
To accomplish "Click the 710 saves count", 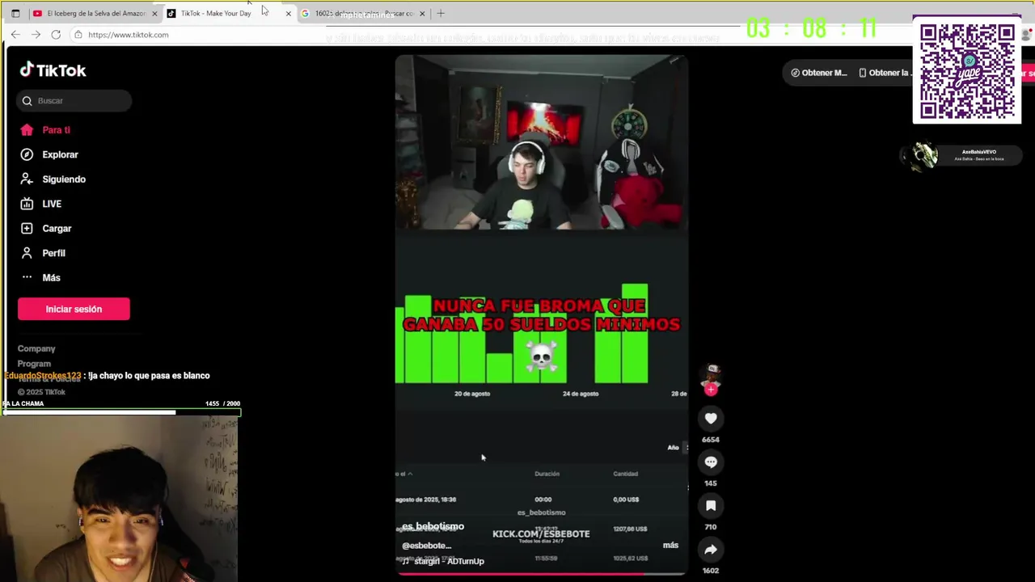I will [711, 527].
